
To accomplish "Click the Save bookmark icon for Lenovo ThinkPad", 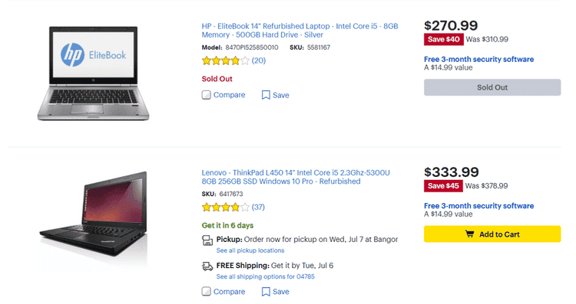I will 266,292.
